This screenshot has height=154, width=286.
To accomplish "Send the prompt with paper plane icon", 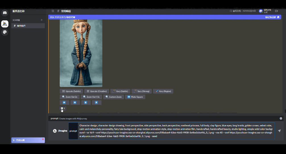I will click(x=279, y=131).
